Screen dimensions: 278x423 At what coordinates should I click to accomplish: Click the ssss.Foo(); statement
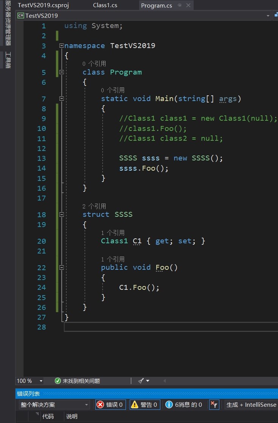tap(144, 168)
